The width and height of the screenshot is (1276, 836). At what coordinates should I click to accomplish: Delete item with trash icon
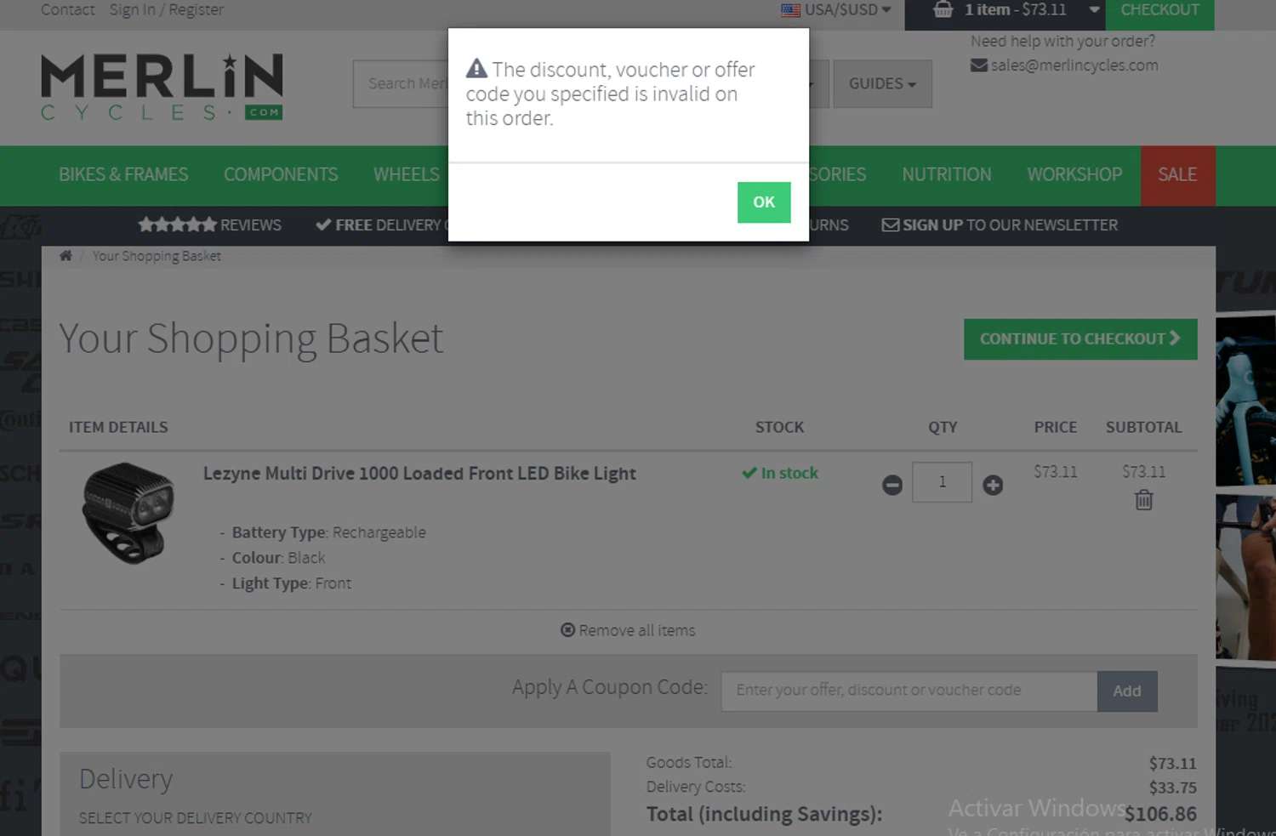pyautogui.click(x=1144, y=500)
